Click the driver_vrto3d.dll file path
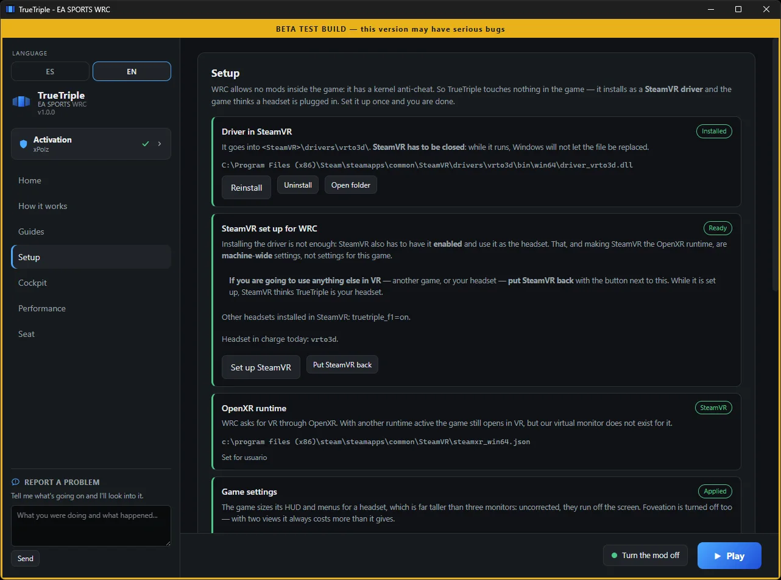Image resolution: width=781 pixels, height=580 pixels. tap(427, 165)
